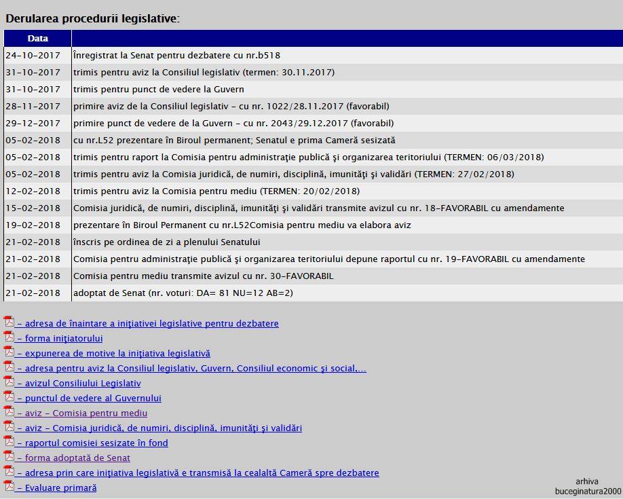Click PDF icon beside 'expunerea de motive' link
The height and width of the screenshot is (499, 623).
(x=9, y=352)
